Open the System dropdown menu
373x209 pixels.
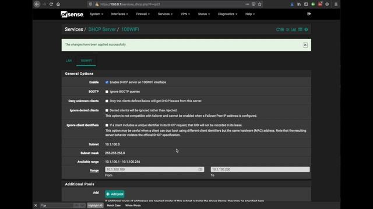pyautogui.click(x=96, y=14)
